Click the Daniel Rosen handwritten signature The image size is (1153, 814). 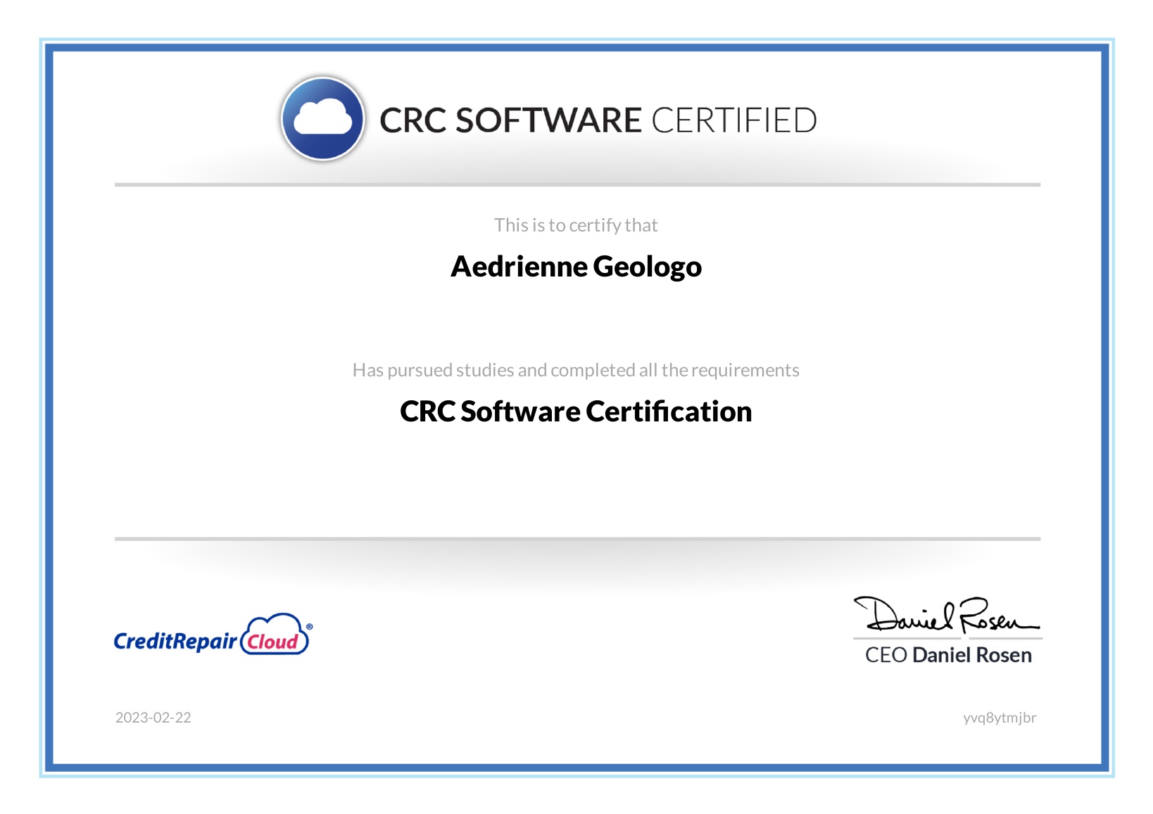(x=946, y=614)
